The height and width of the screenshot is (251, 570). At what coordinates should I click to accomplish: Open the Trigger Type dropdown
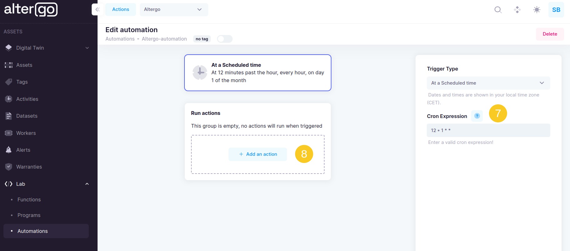(488, 83)
